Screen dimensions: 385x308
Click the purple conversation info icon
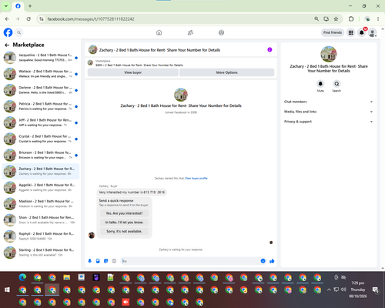click(x=269, y=49)
